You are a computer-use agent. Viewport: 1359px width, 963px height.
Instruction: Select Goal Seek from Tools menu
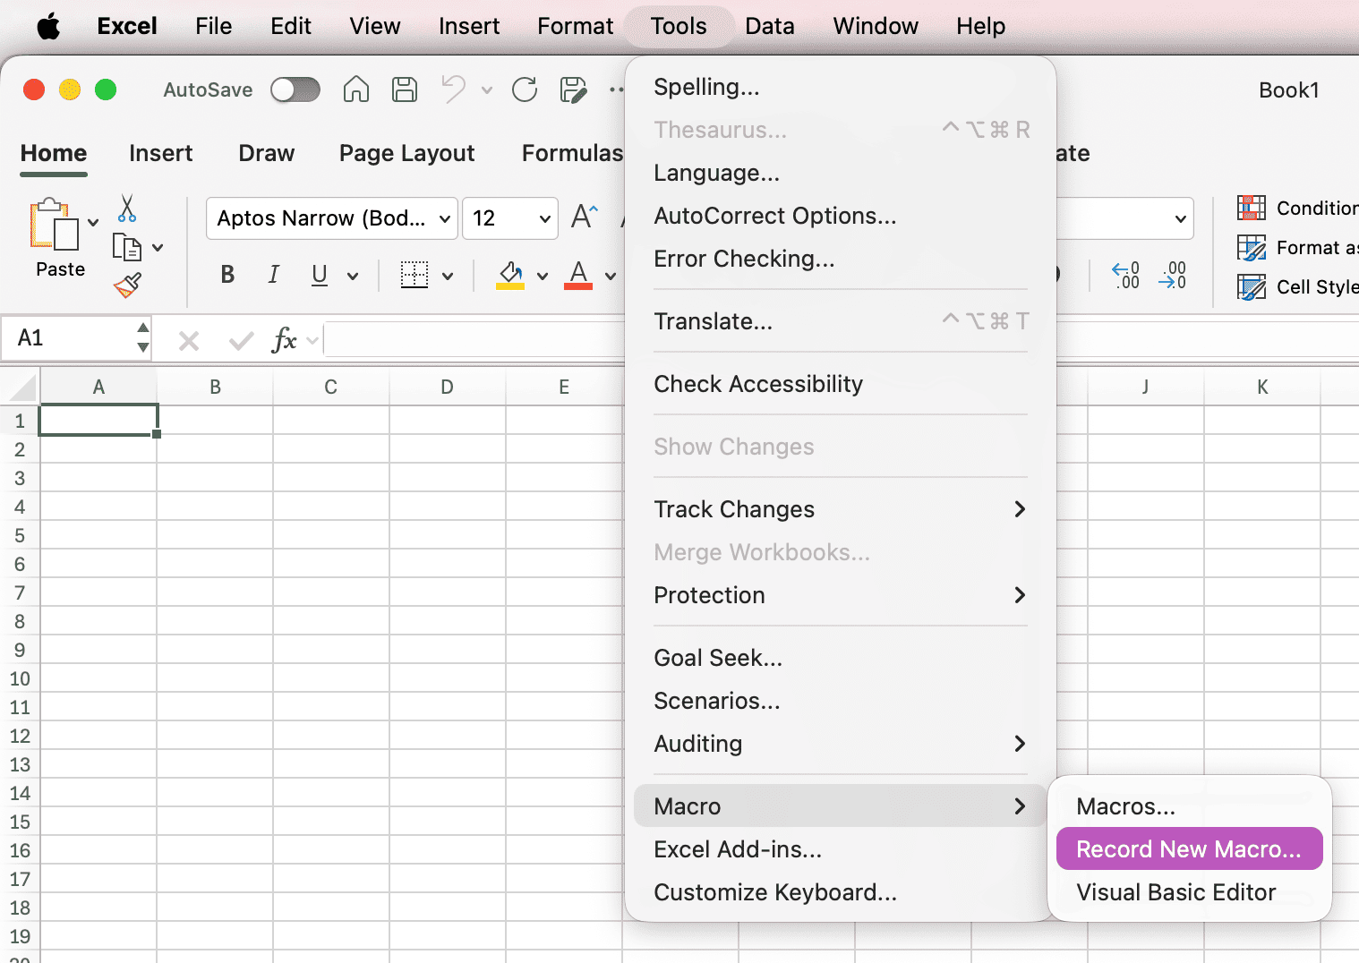coord(718,658)
